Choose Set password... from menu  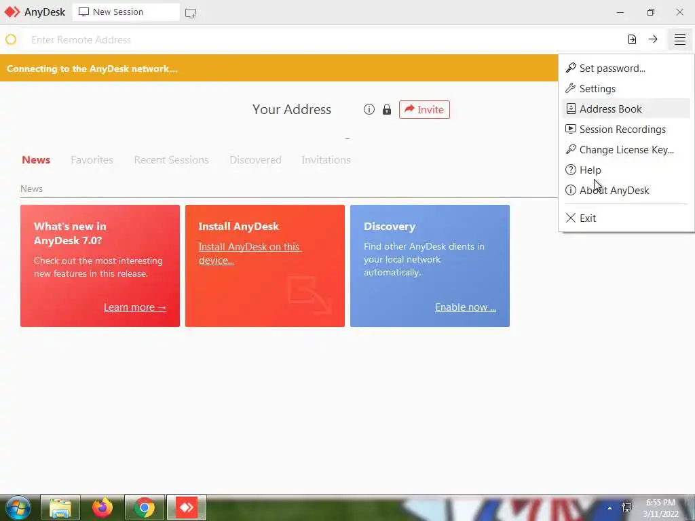tap(626, 69)
